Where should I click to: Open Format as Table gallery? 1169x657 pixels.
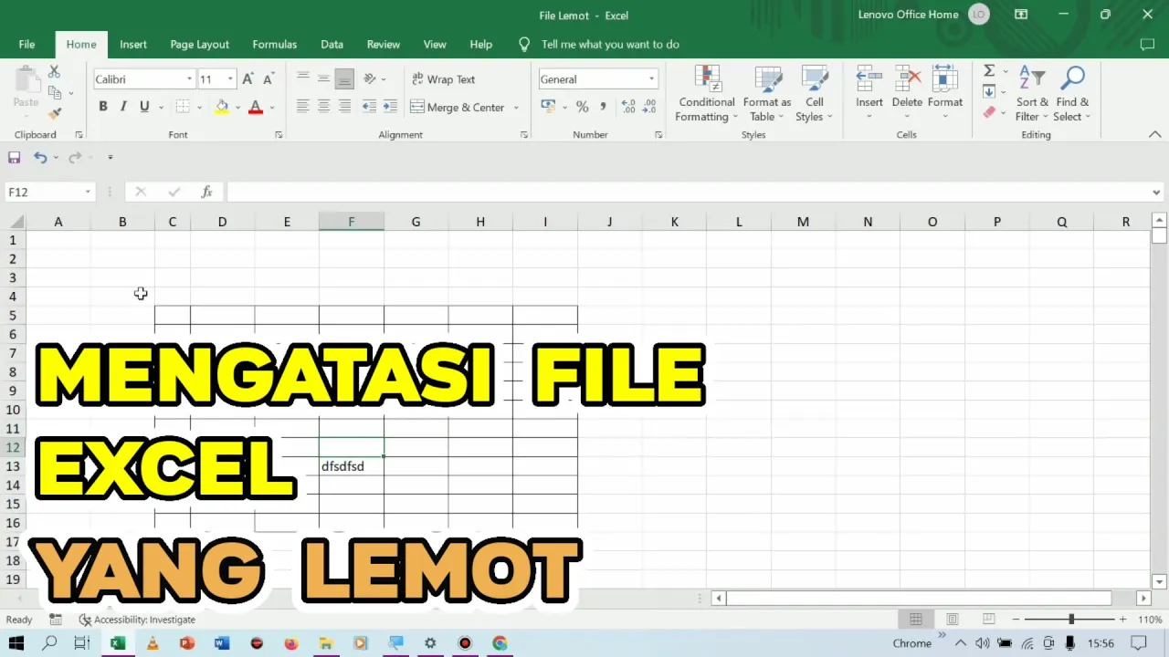[767, 94]
